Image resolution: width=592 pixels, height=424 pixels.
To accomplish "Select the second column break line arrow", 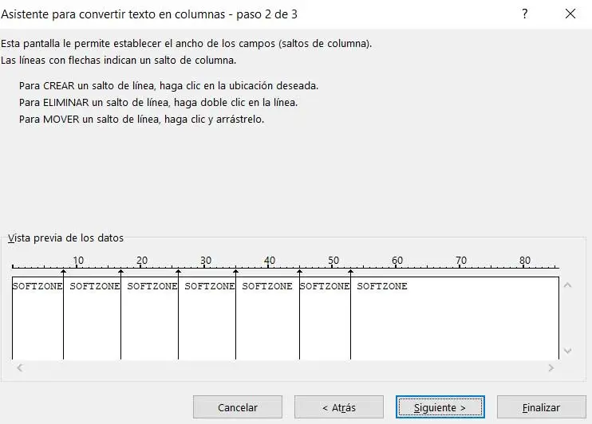I will (x=120, y=273).
